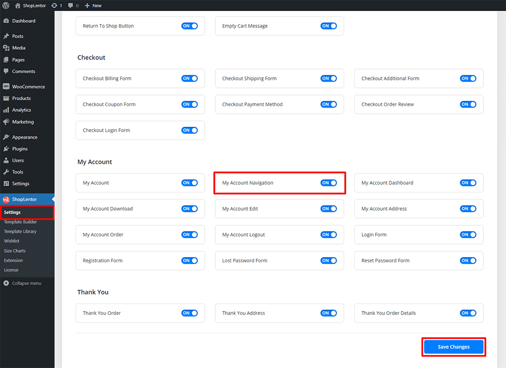Viewport: 506px width, 368px height.
Task: Disable Thank You Order toggle
Action: pyautogui.click(x=189, y=313)
